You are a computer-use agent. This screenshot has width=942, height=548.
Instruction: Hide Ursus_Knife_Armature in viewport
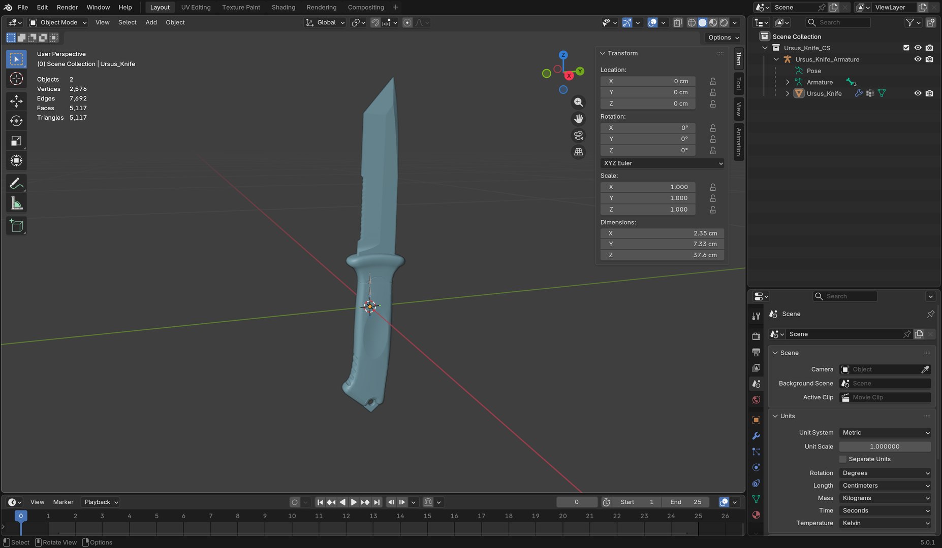point(918,59)
